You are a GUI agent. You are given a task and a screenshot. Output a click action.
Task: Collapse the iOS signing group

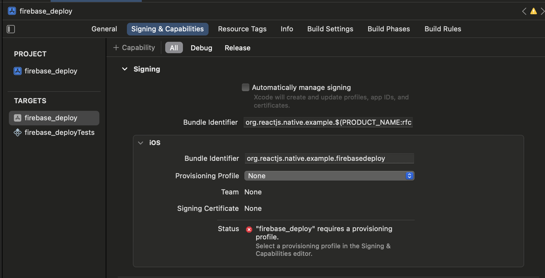click(141, 143)
